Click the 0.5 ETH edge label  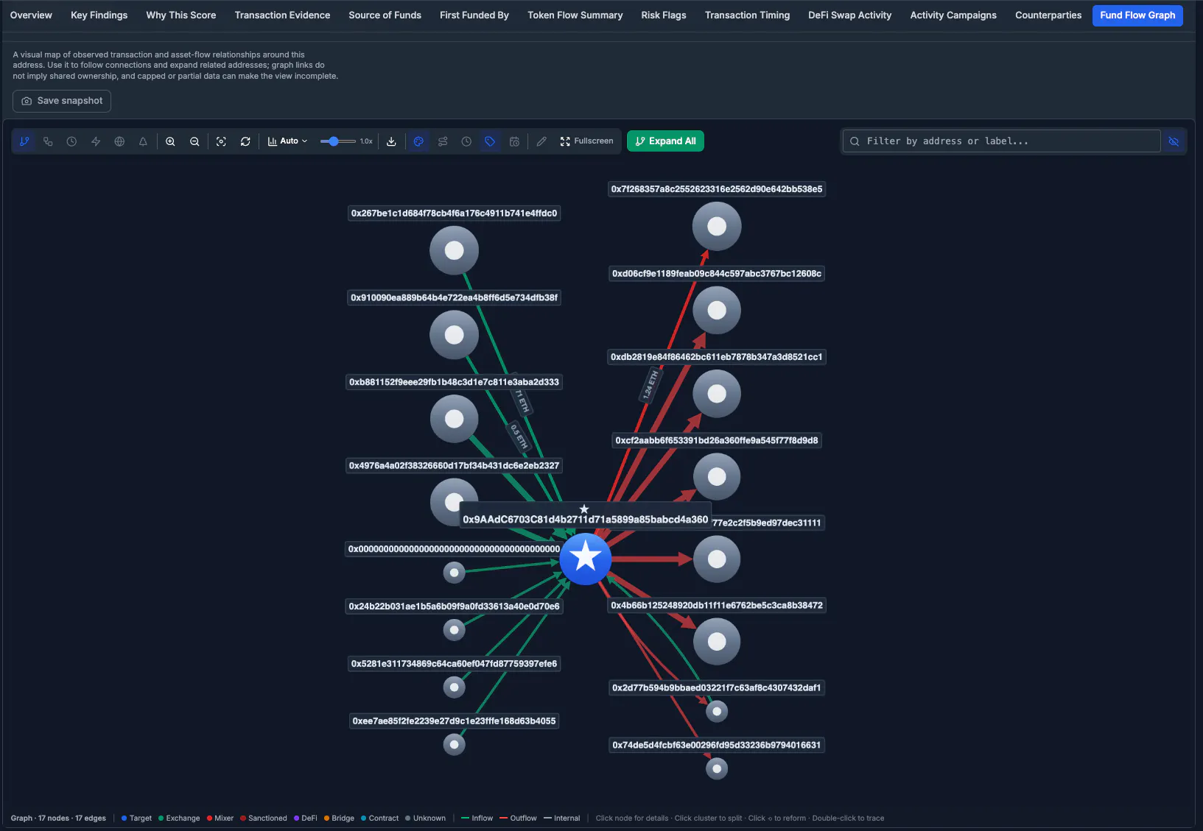click(519, 436)
